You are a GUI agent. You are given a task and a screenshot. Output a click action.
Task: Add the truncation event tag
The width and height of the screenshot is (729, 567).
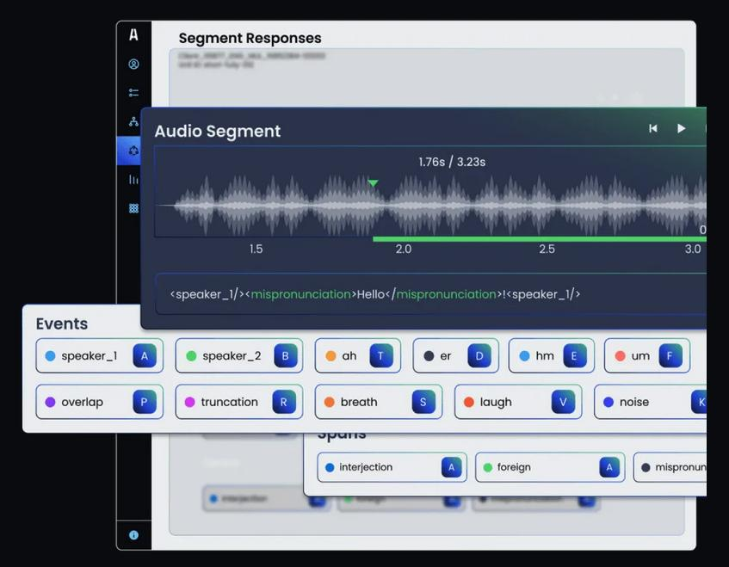(x=238, y=402)
